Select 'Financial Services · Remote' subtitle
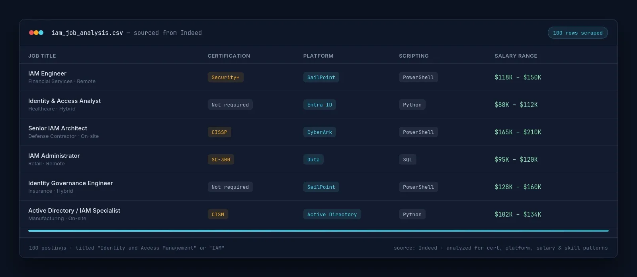This screenshot has width=637, height=277. click(x=62, y=81)
